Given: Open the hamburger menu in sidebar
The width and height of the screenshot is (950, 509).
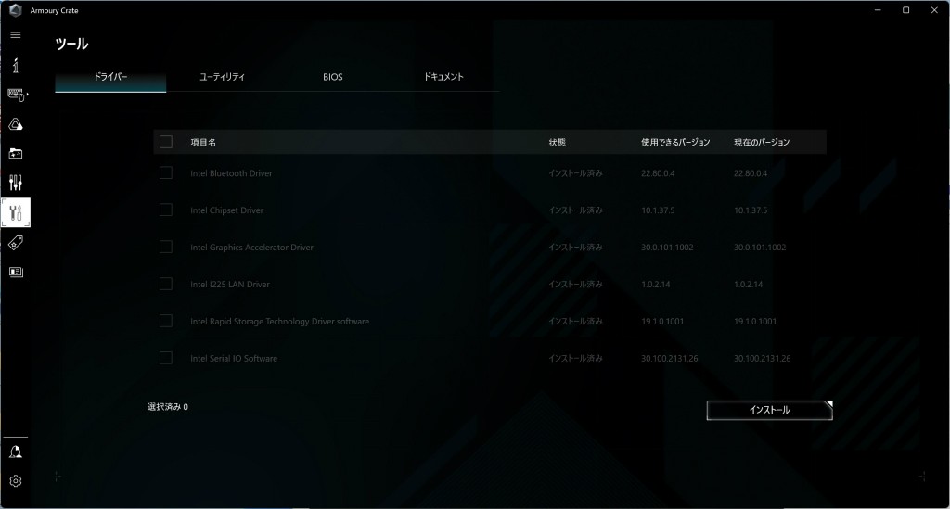Looking at the screenshot, I should tap(16, 35).
